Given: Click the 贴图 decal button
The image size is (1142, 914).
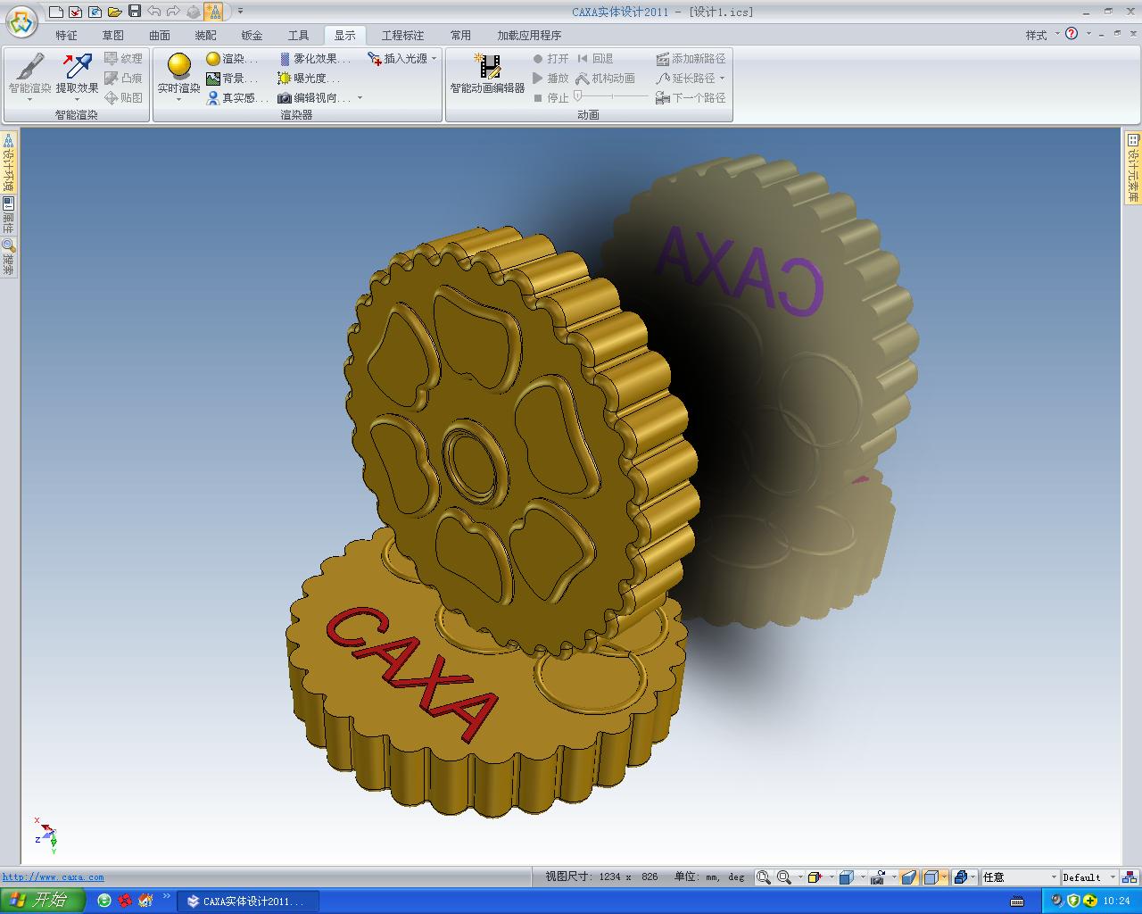Looking at the screenshot, I should tap(123, 98).
